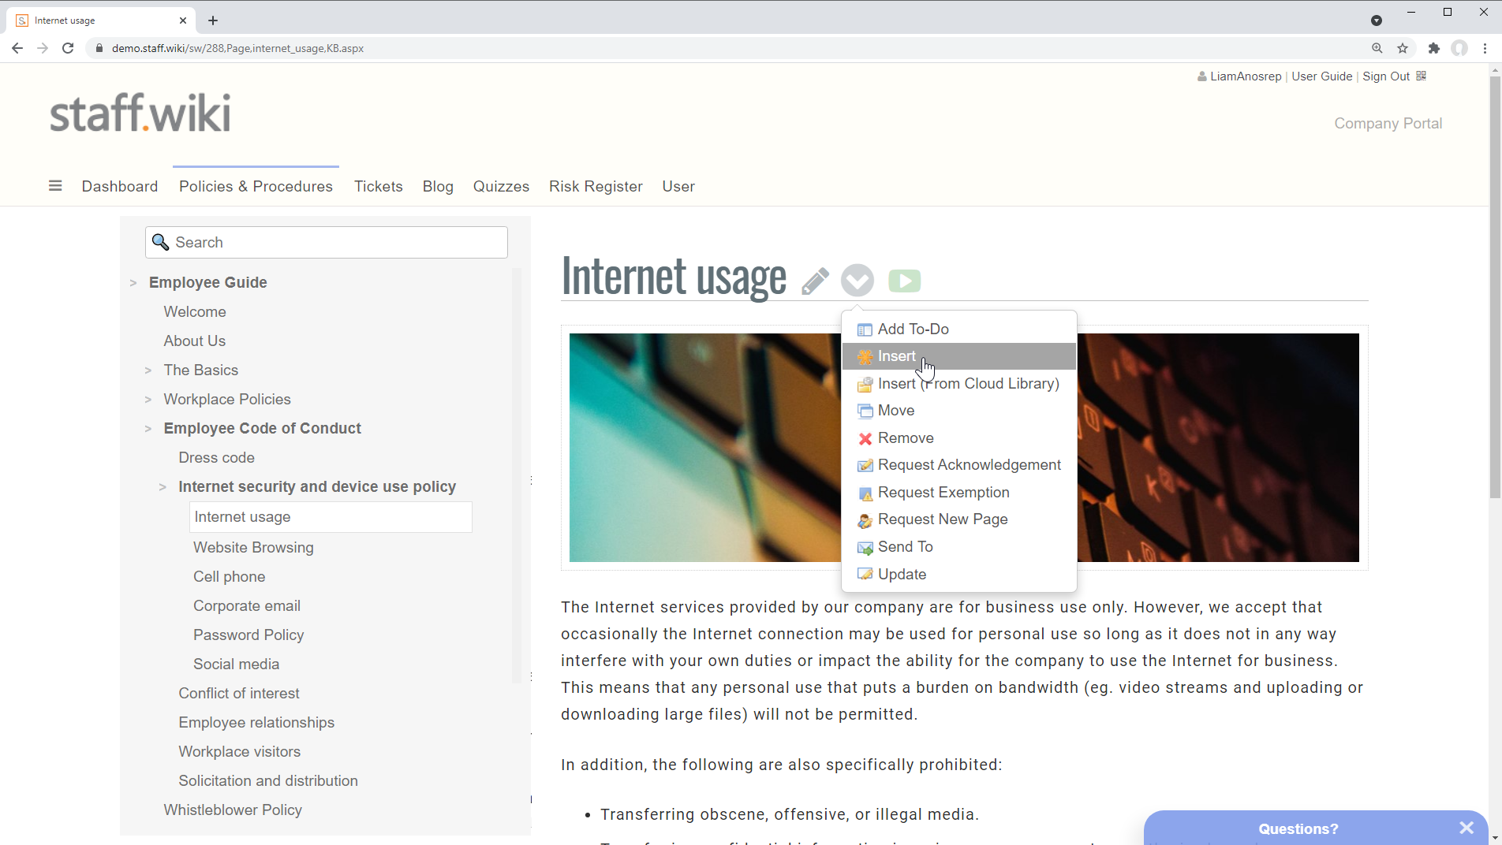
Task: Go back with the browser back arrow
Action: point(17,48)
